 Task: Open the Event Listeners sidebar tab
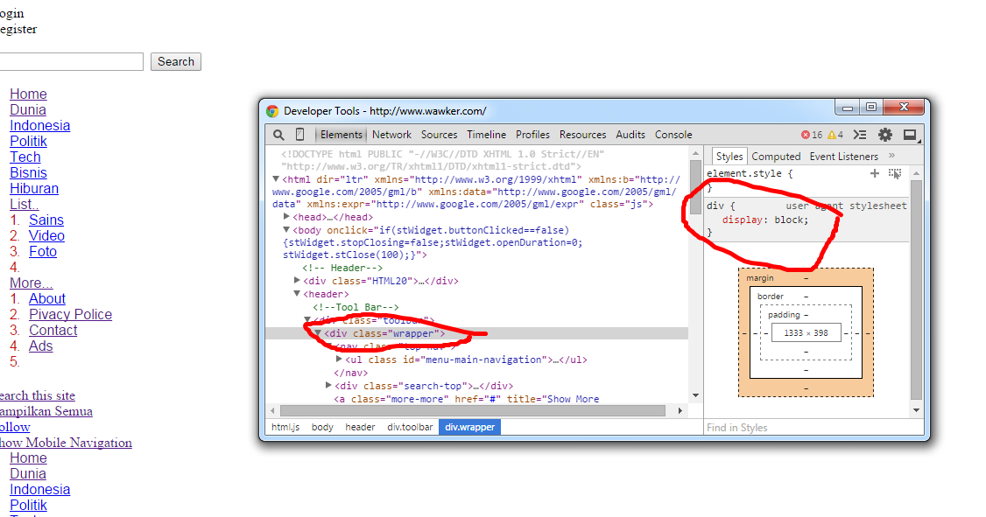[843, 157]
